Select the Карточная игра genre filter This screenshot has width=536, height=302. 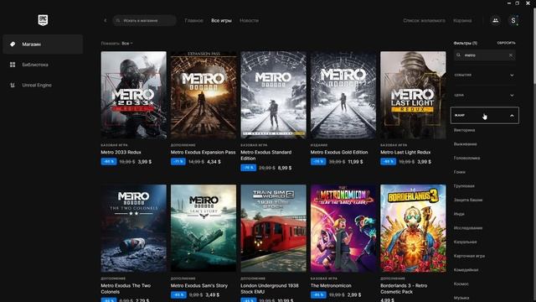click(469, 256)
